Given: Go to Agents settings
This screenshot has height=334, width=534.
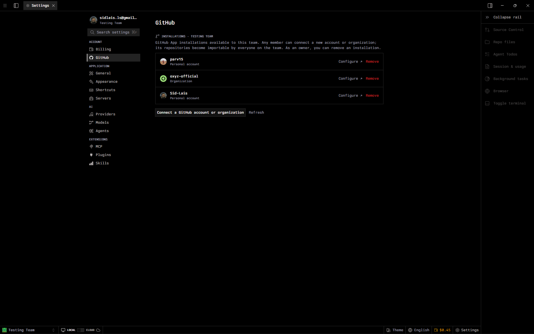Looking at the screenshot, I should (114, 131).
